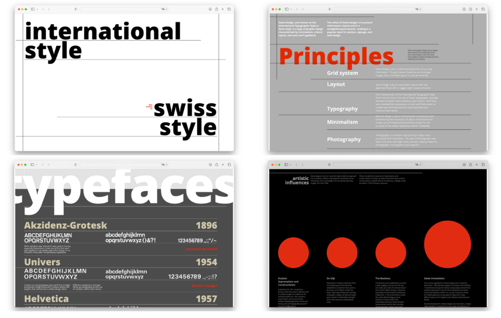
Task: Reload the typefaces page
Action: [166, 165]
